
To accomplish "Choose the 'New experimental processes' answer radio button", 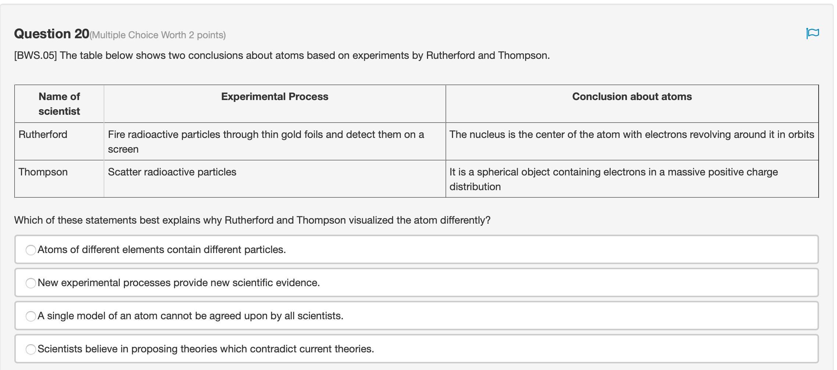I will pos(31,283).
